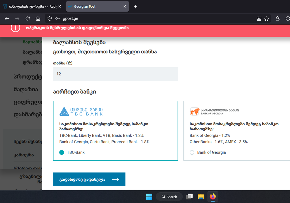Open Task View from the taskbar
The image size is (290, 203).
point(189,197)
